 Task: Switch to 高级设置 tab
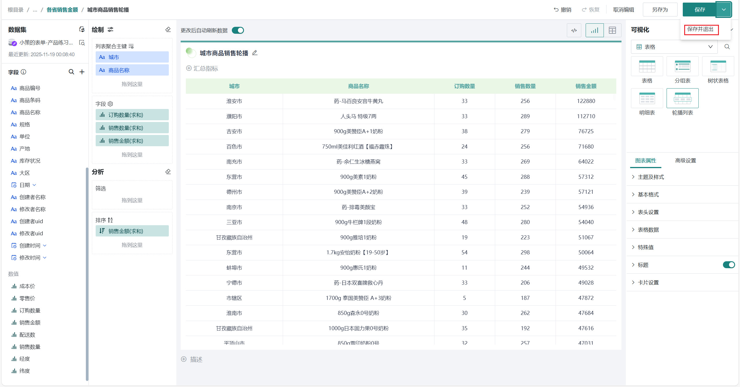point(685,161)
